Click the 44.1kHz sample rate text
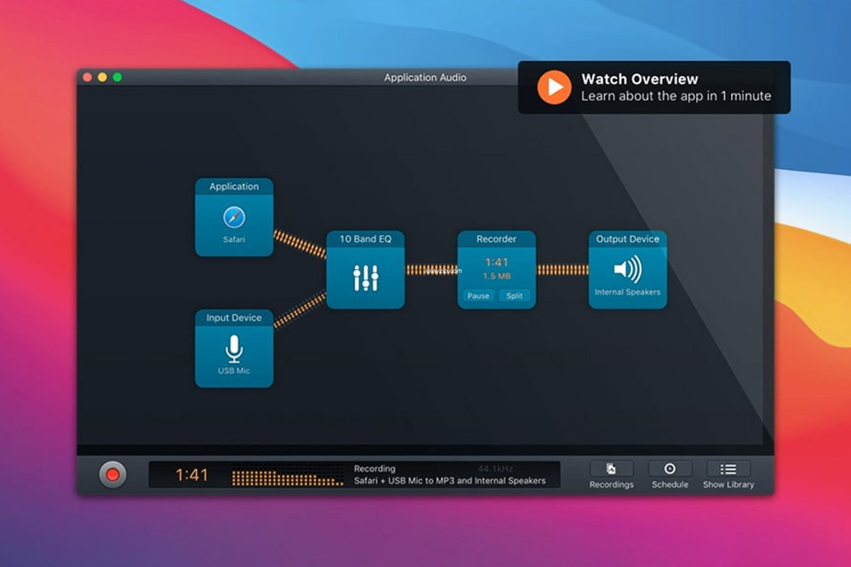Screen dimensions: 851x567 (495, 468)
